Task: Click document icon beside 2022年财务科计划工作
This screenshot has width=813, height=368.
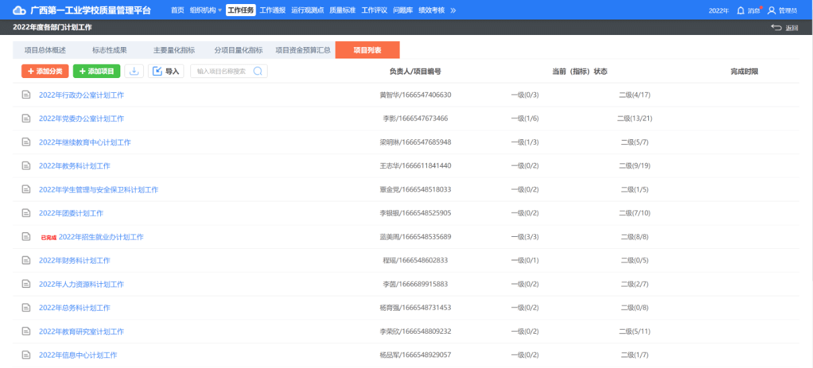Action: click(x=26, y=260)
